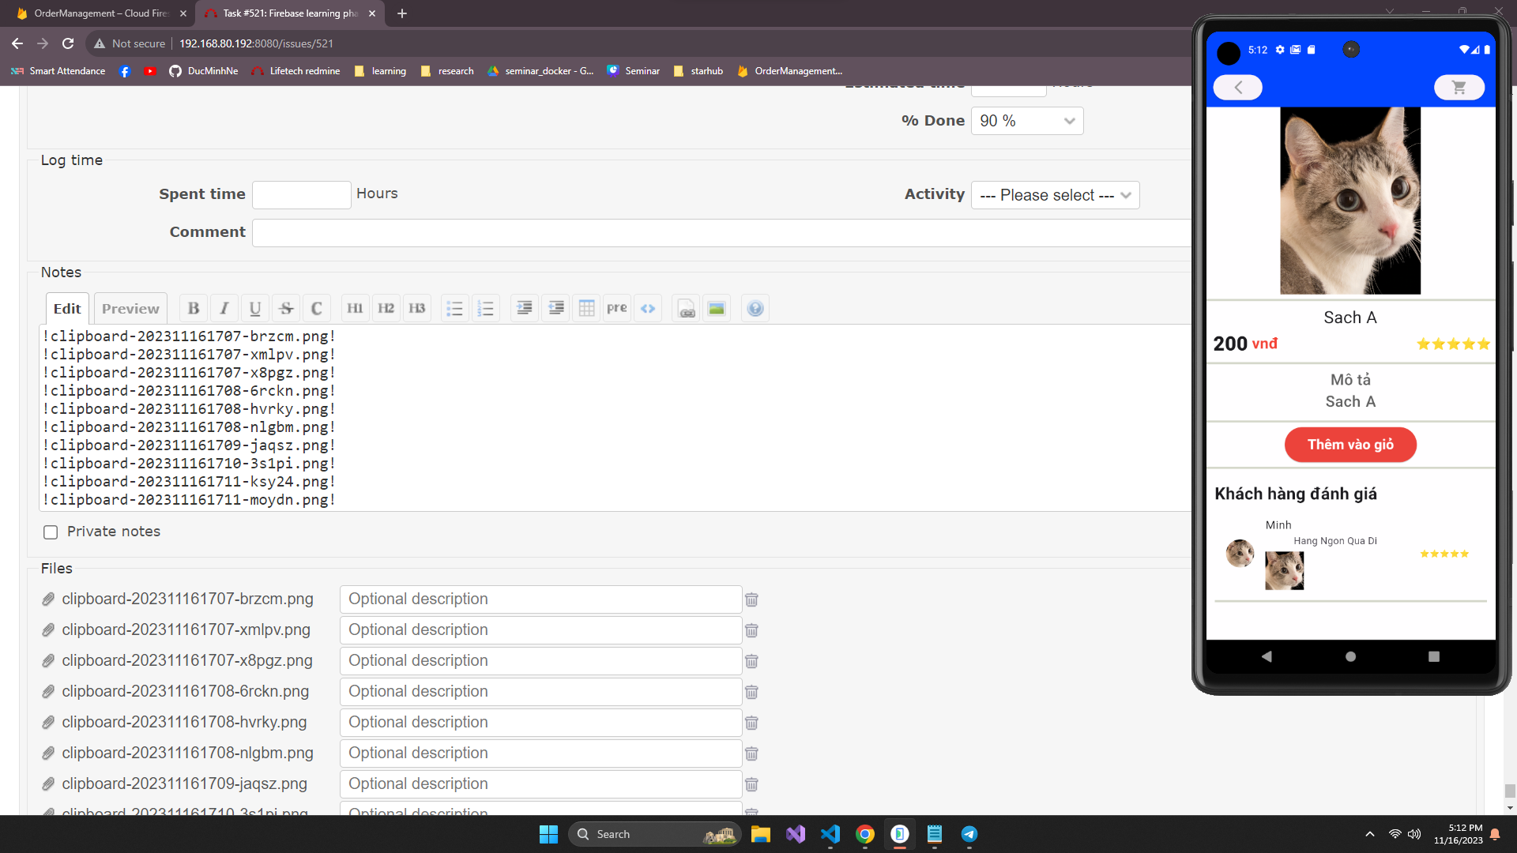Open shopping cart in phone emulator
Viewport: 1517px width, 853px height.
(x=1459, y=88)
